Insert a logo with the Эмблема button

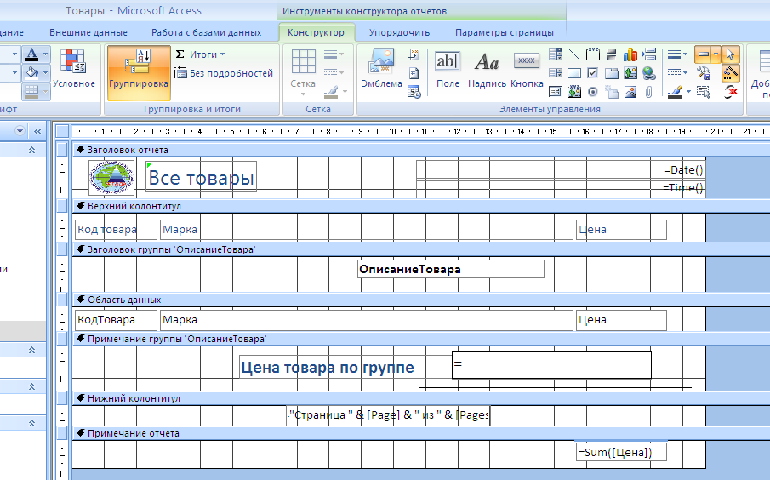coord(381,68)
